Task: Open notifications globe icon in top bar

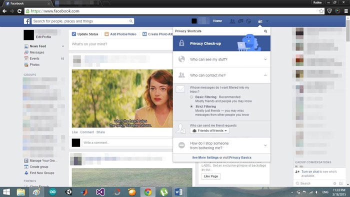Action: (x=248, y=21)
